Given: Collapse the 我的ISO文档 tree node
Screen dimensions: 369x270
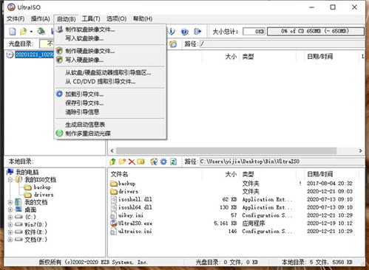Looking at the screenshot, I should pyautogui.click(x=10, y=180).
